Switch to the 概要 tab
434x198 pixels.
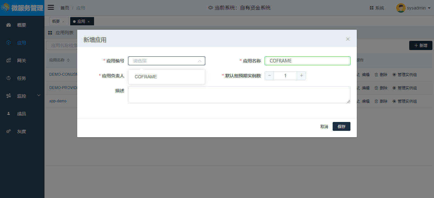click(56, 22)
